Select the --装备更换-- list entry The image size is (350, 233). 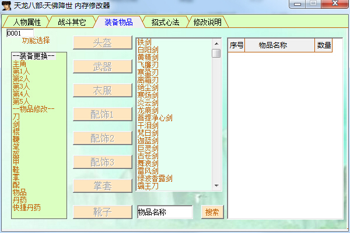pyautogui.click(x=34, y=56)
